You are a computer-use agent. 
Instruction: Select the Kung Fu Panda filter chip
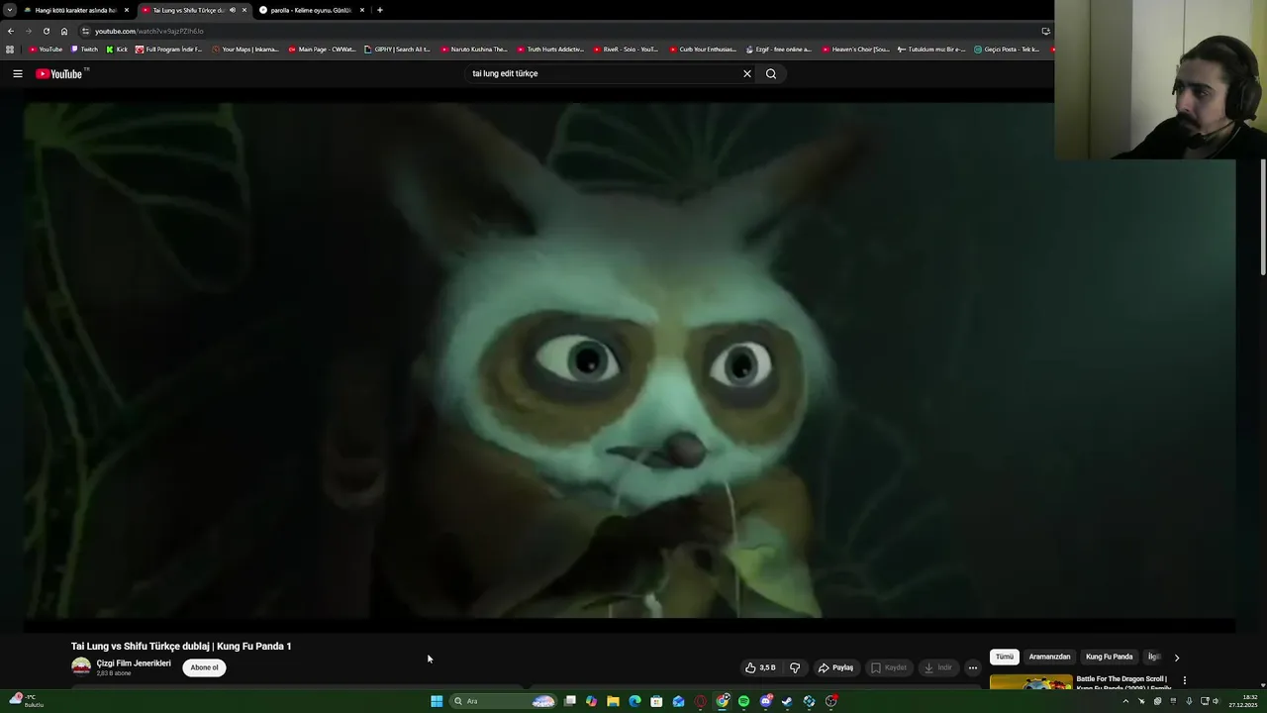(1109, 657)
